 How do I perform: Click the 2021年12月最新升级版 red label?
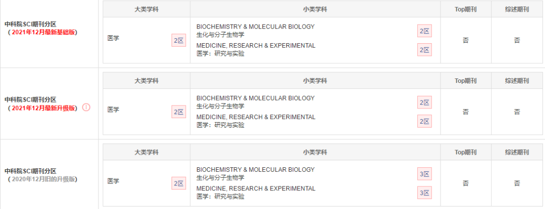[43, 108]
